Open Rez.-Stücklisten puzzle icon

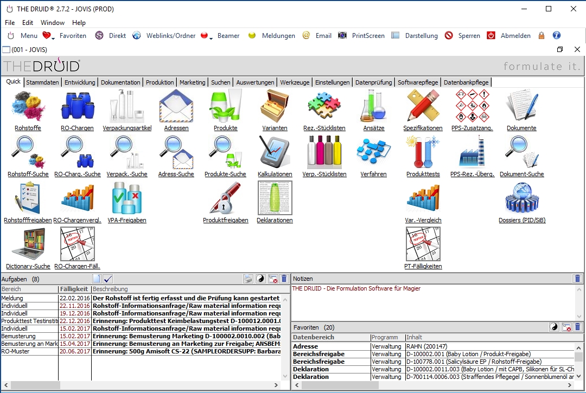[x=324, y=106]
